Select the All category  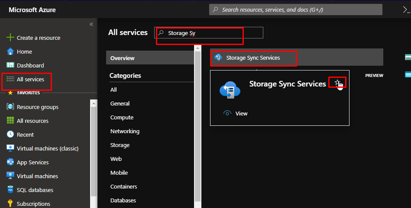pyautogui.click(x=113, y=90)
